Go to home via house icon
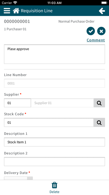Viewport: 109px width, 195px height. click(x=16, y=11)
